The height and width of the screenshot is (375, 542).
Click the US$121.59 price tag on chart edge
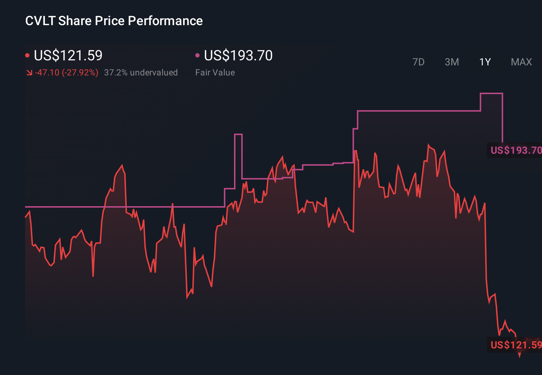[516, 345]
